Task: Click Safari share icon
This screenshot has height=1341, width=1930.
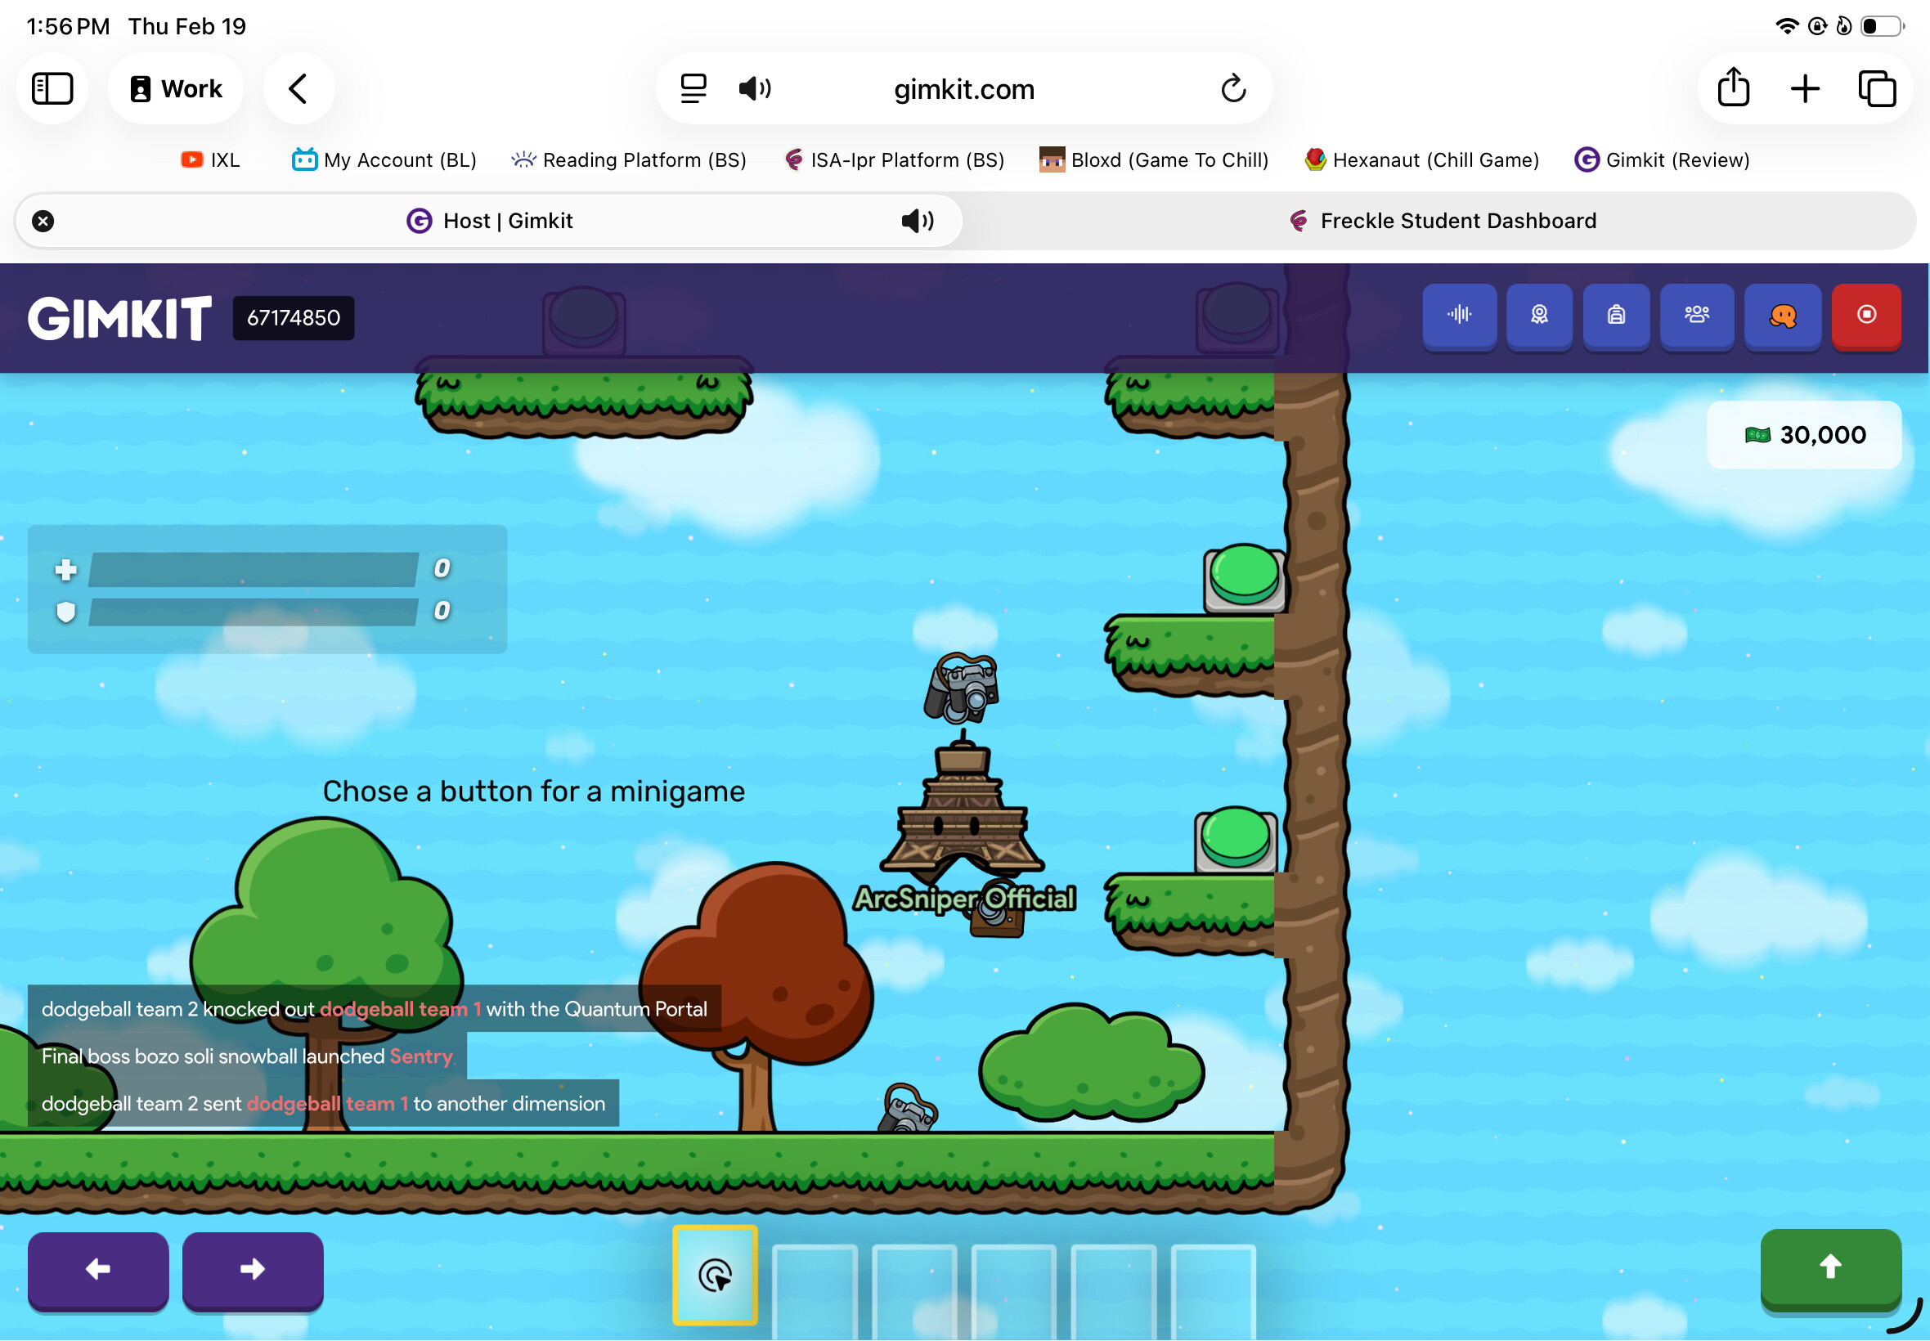Action: pos(1733,88)
